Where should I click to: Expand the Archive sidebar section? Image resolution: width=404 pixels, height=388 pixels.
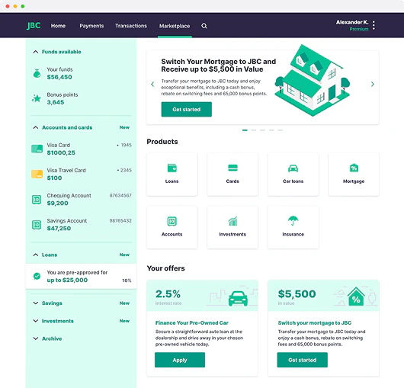click(x=36, y=338)
